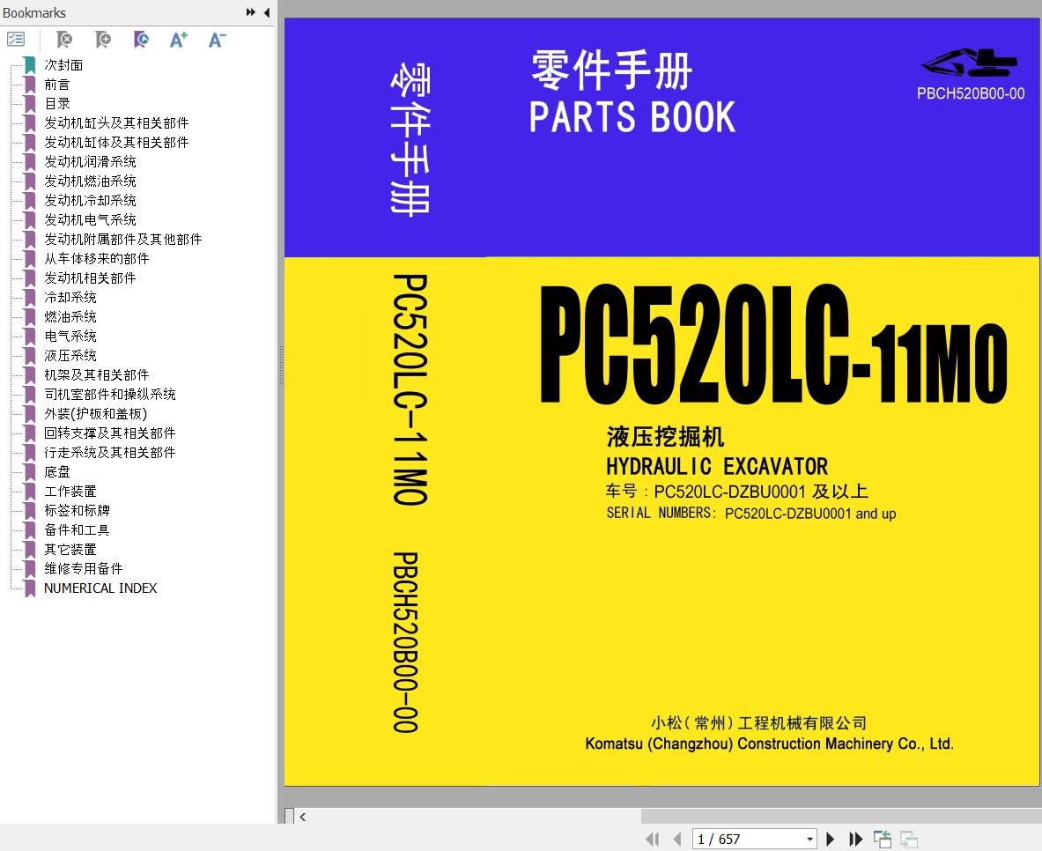
Task: Go to the 行走系统及其相关部件 bookmark
Action: (x=109, y=452)
